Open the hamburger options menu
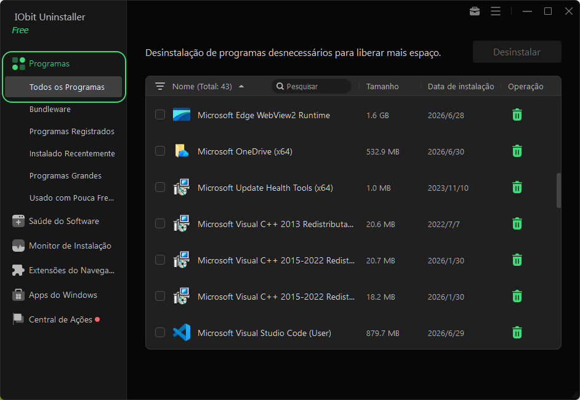The image size is (580, 400). [x=496, y=12]
